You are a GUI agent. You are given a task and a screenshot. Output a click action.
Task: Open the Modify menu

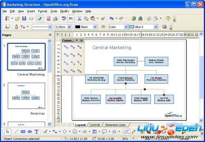(64, 12)
